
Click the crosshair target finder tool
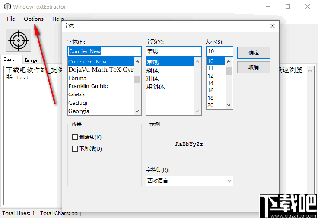tap(19, 40)
